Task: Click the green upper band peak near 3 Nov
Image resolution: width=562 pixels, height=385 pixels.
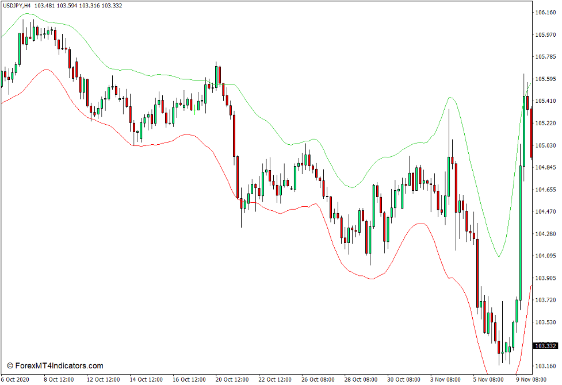Action: point(451,98)
